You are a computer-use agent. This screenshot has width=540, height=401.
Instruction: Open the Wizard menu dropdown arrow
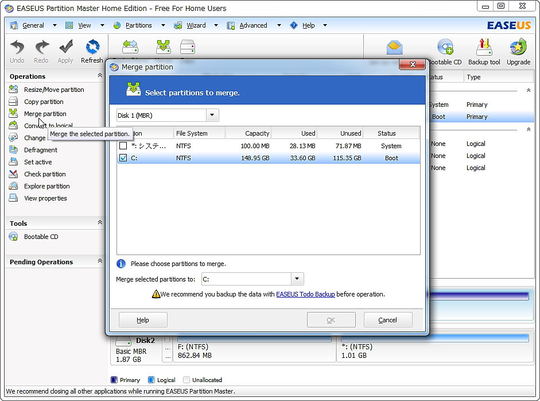point(216,25)
